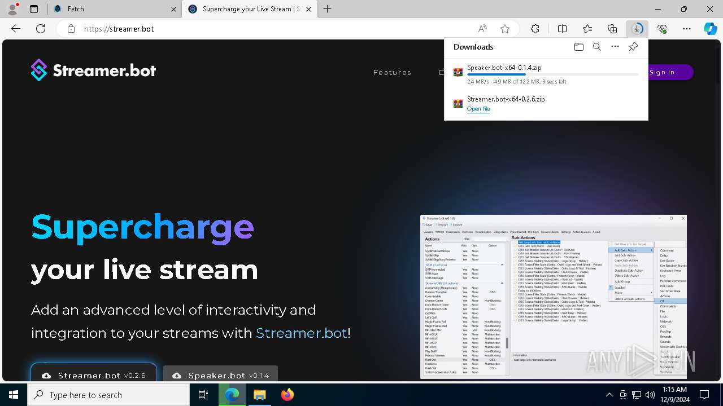
Task: Go back to the previous page
Action: [16, 29]
